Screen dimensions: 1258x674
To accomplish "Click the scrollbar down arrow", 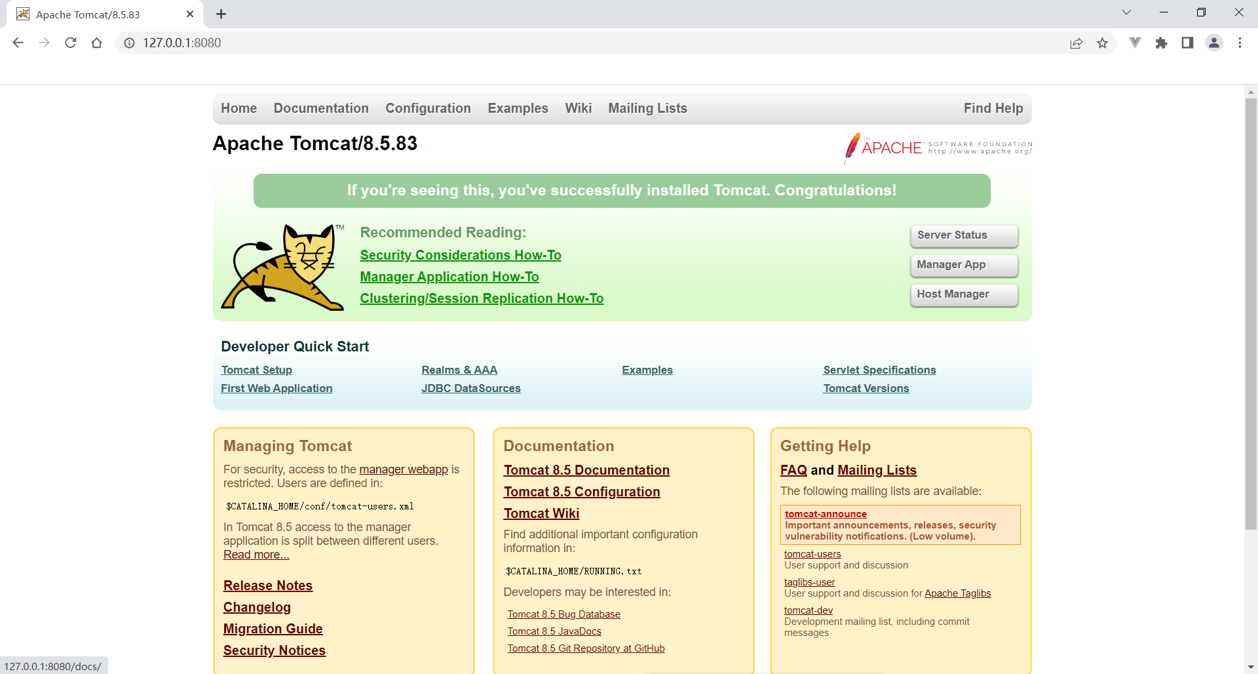I will pyautogui.click(x=1251, y=667).
